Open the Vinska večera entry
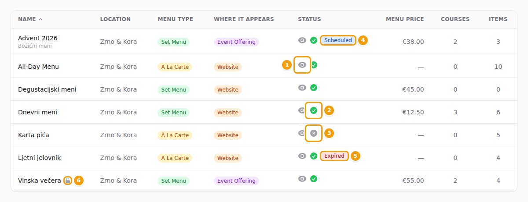This screenshot has width=528, height=202. point(39,181)
